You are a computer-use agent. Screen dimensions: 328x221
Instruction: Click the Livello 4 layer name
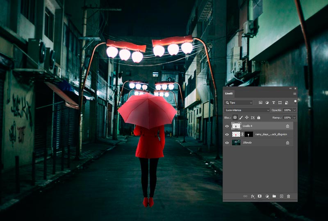pyautogui.click(x=248, y=126)
